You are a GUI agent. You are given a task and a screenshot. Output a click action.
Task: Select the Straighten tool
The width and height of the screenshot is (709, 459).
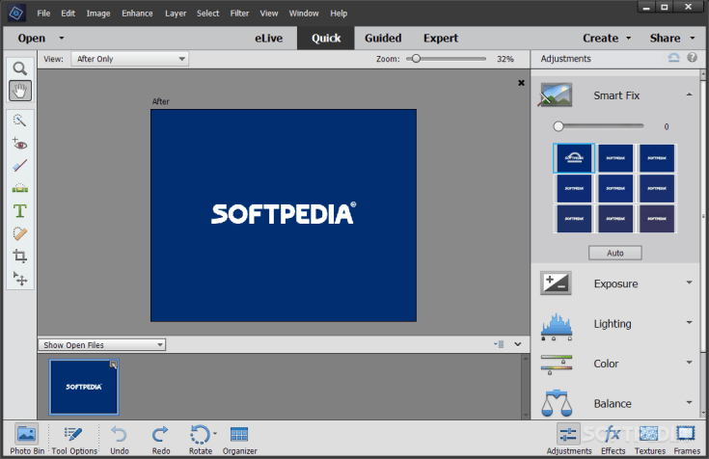19,188
